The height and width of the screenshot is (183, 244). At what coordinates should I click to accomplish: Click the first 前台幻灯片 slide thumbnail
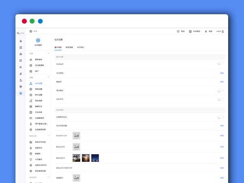tap(76, 157)
